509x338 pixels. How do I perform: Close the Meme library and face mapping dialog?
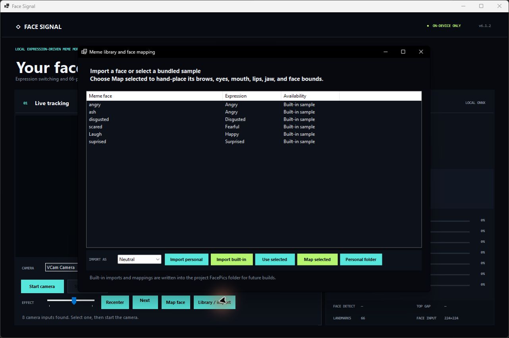point(421,52)
